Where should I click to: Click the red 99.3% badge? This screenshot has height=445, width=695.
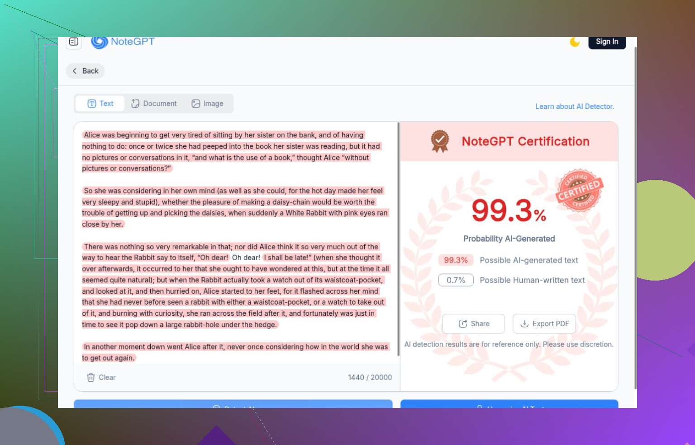pyautogui.click(x=456, y=260)
